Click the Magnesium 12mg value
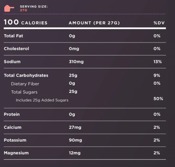This screenshot has height=167, width=175. click(x=75, y=153)
